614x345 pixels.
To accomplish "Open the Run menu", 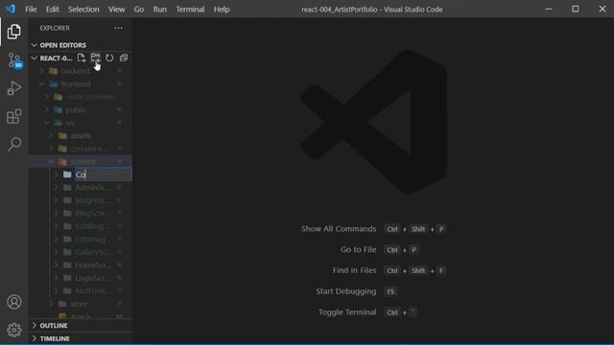I will 160,9.
